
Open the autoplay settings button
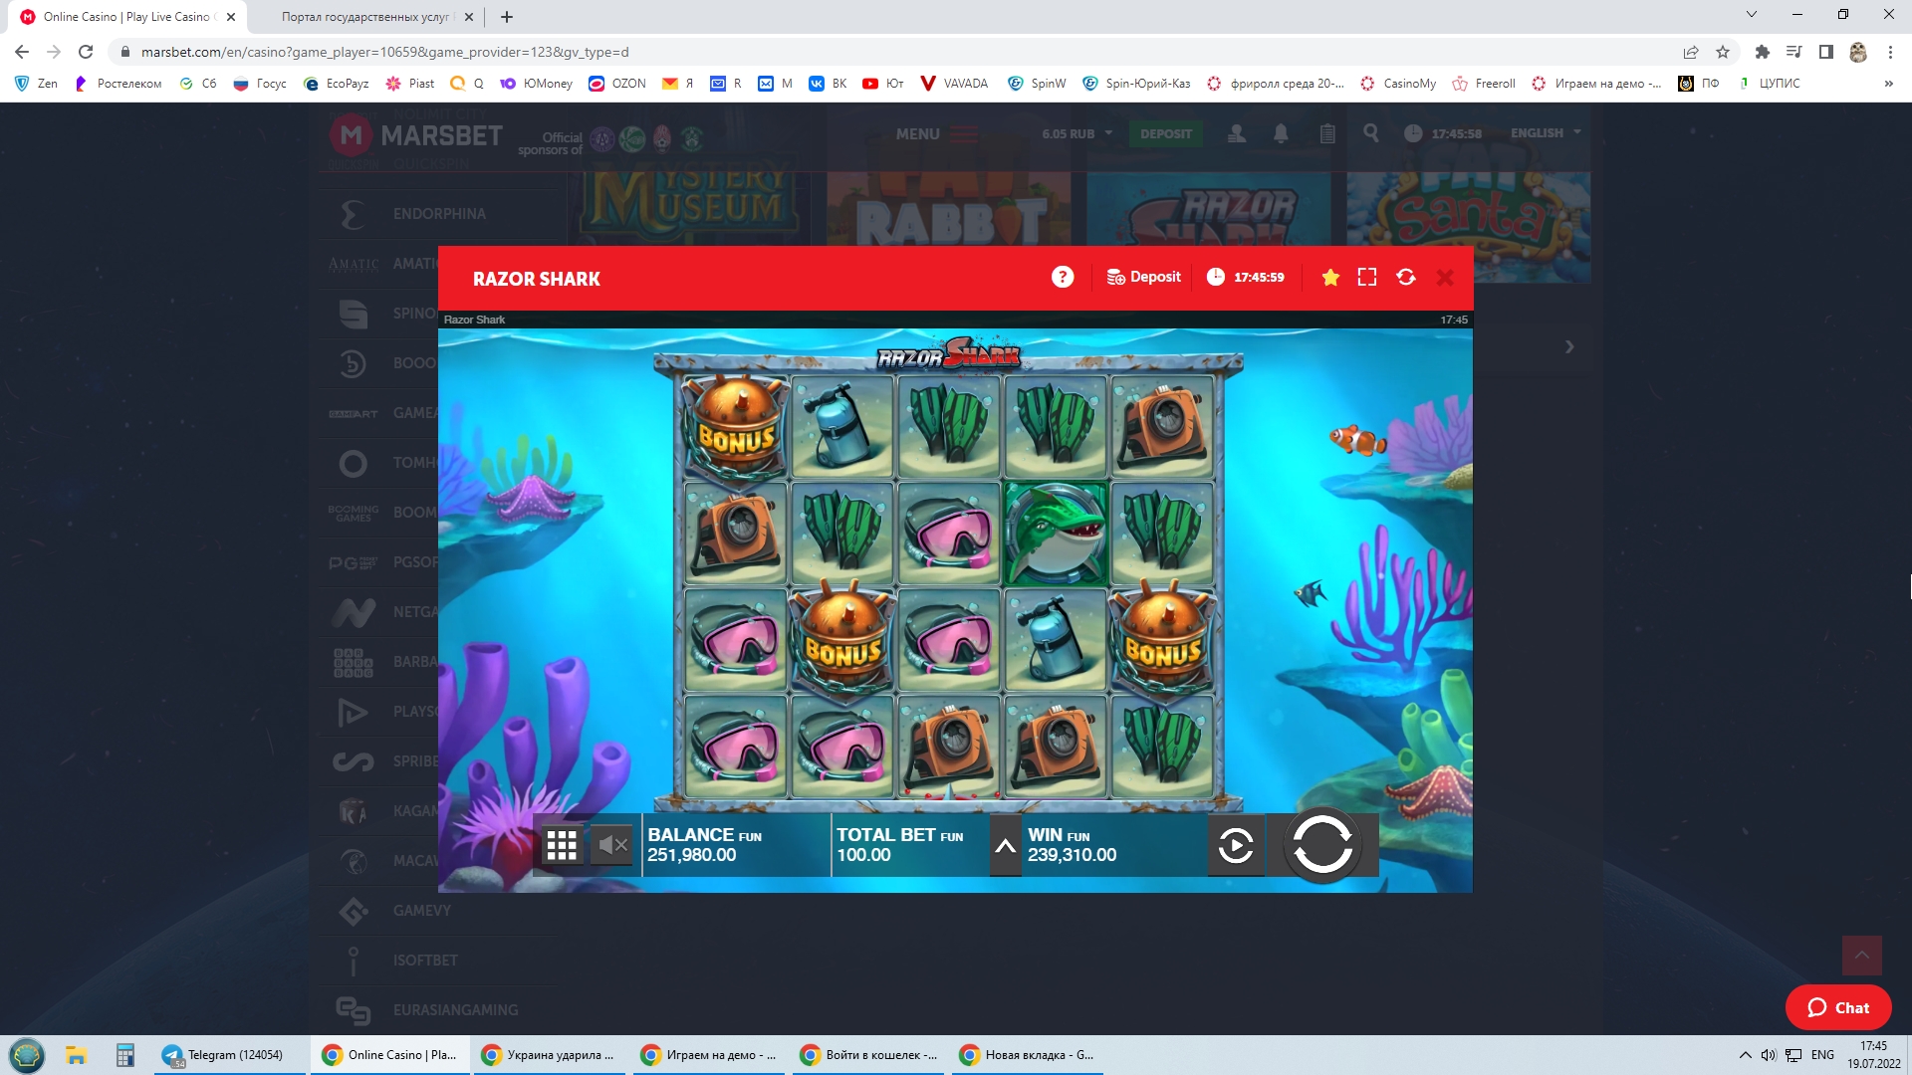point(1236,846)
